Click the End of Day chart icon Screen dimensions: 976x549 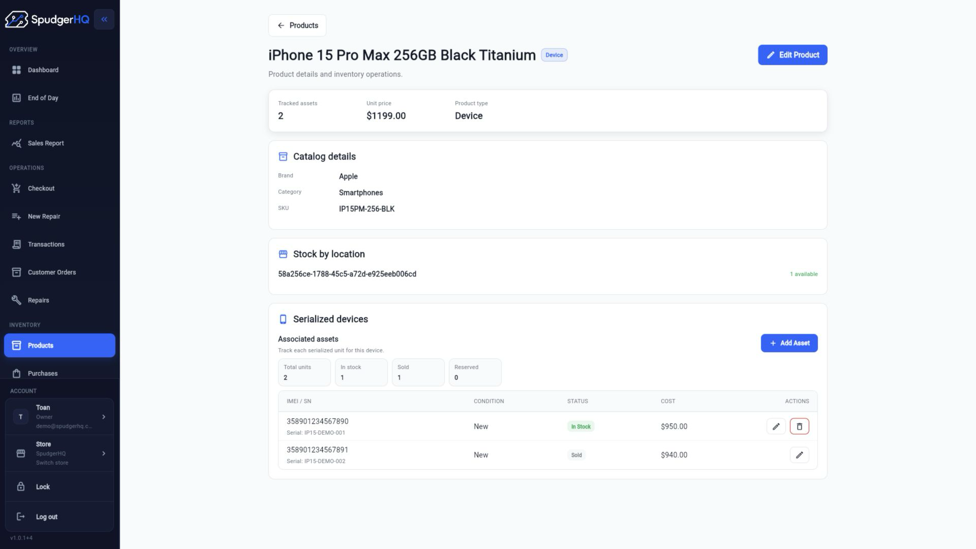[16, 98]
